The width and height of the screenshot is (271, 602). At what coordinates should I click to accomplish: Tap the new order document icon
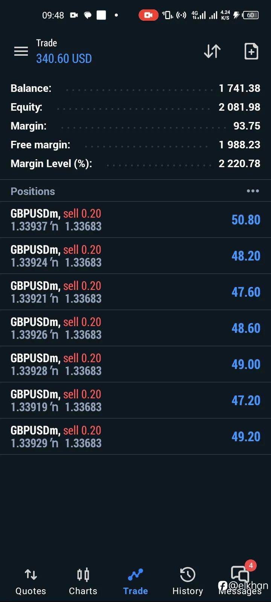click(251, 51)
